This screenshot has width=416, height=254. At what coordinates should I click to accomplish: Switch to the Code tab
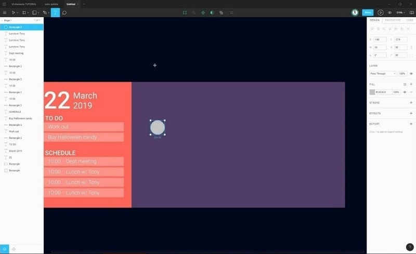(410, 20)
